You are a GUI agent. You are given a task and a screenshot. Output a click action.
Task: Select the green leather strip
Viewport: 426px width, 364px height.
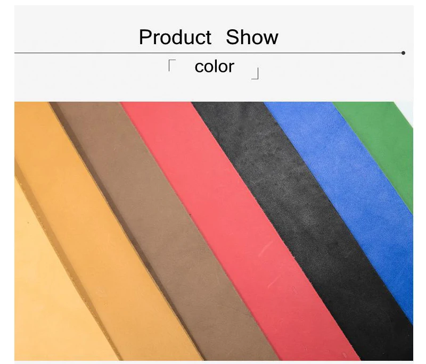pyautogui.click(x=386, y=141)
